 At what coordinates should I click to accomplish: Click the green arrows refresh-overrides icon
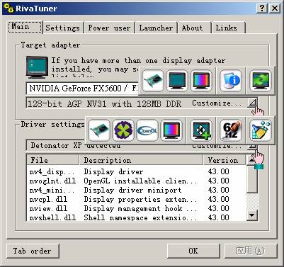[x=261, y=81]
